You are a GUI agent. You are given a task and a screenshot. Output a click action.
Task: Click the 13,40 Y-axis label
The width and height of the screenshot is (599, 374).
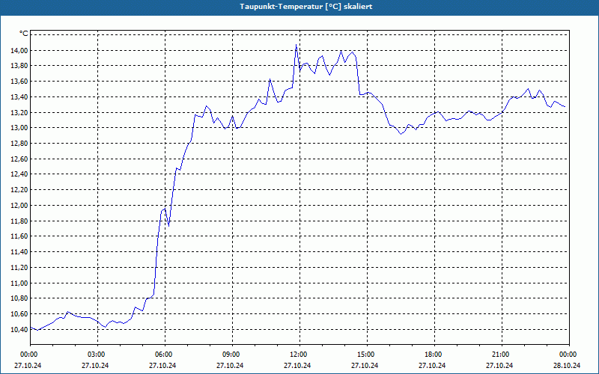[19, 97]
